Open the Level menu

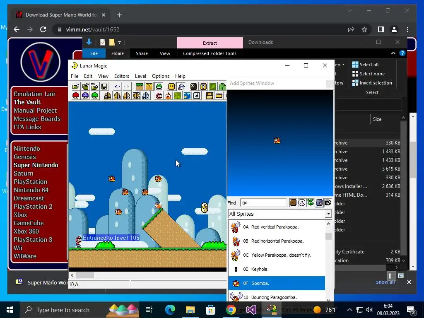pos(140,76)
